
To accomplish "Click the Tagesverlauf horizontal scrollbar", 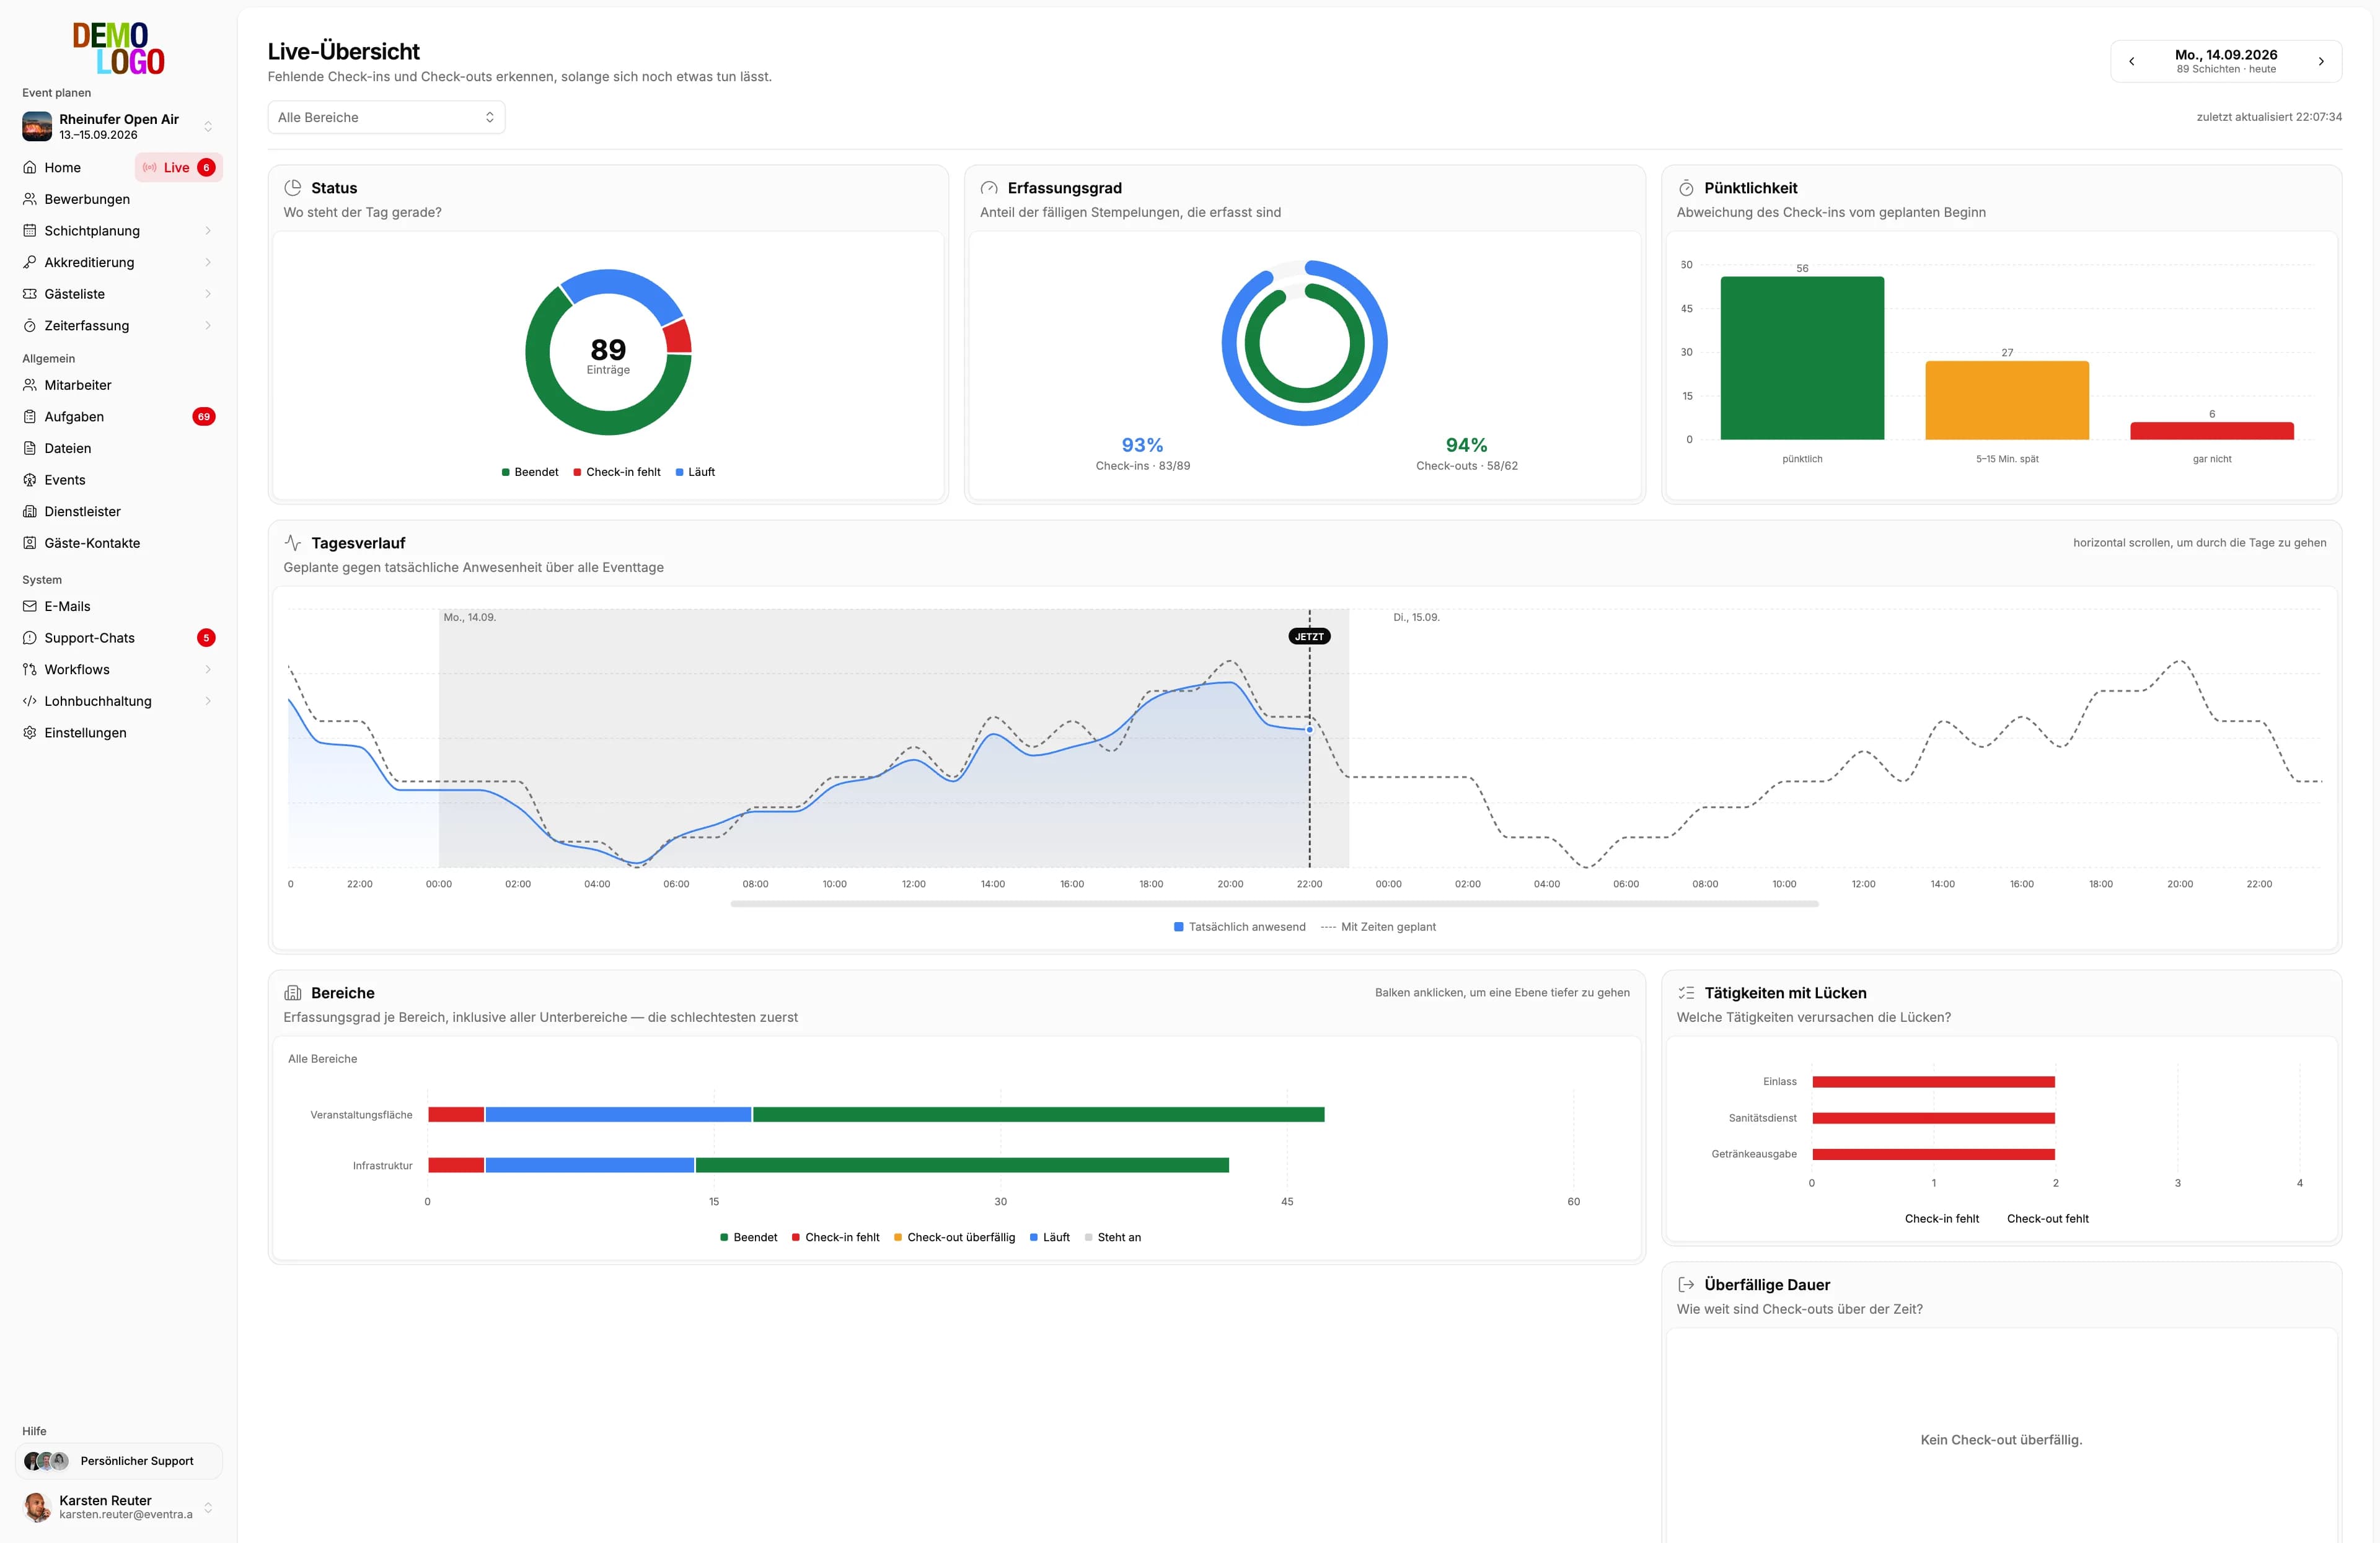I will click(1274, 904).
